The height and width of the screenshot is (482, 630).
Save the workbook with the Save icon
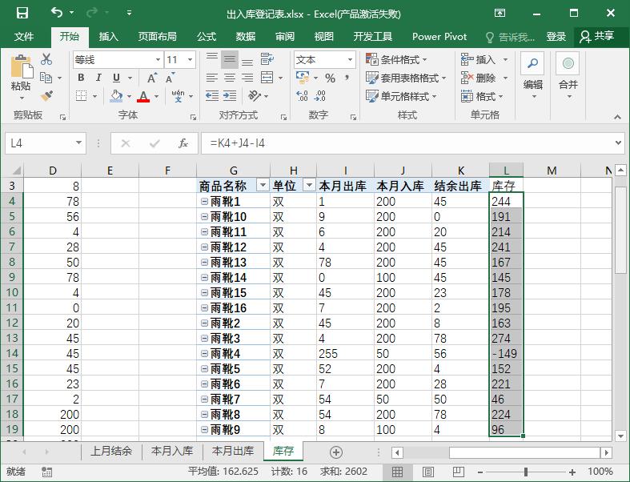22,14
